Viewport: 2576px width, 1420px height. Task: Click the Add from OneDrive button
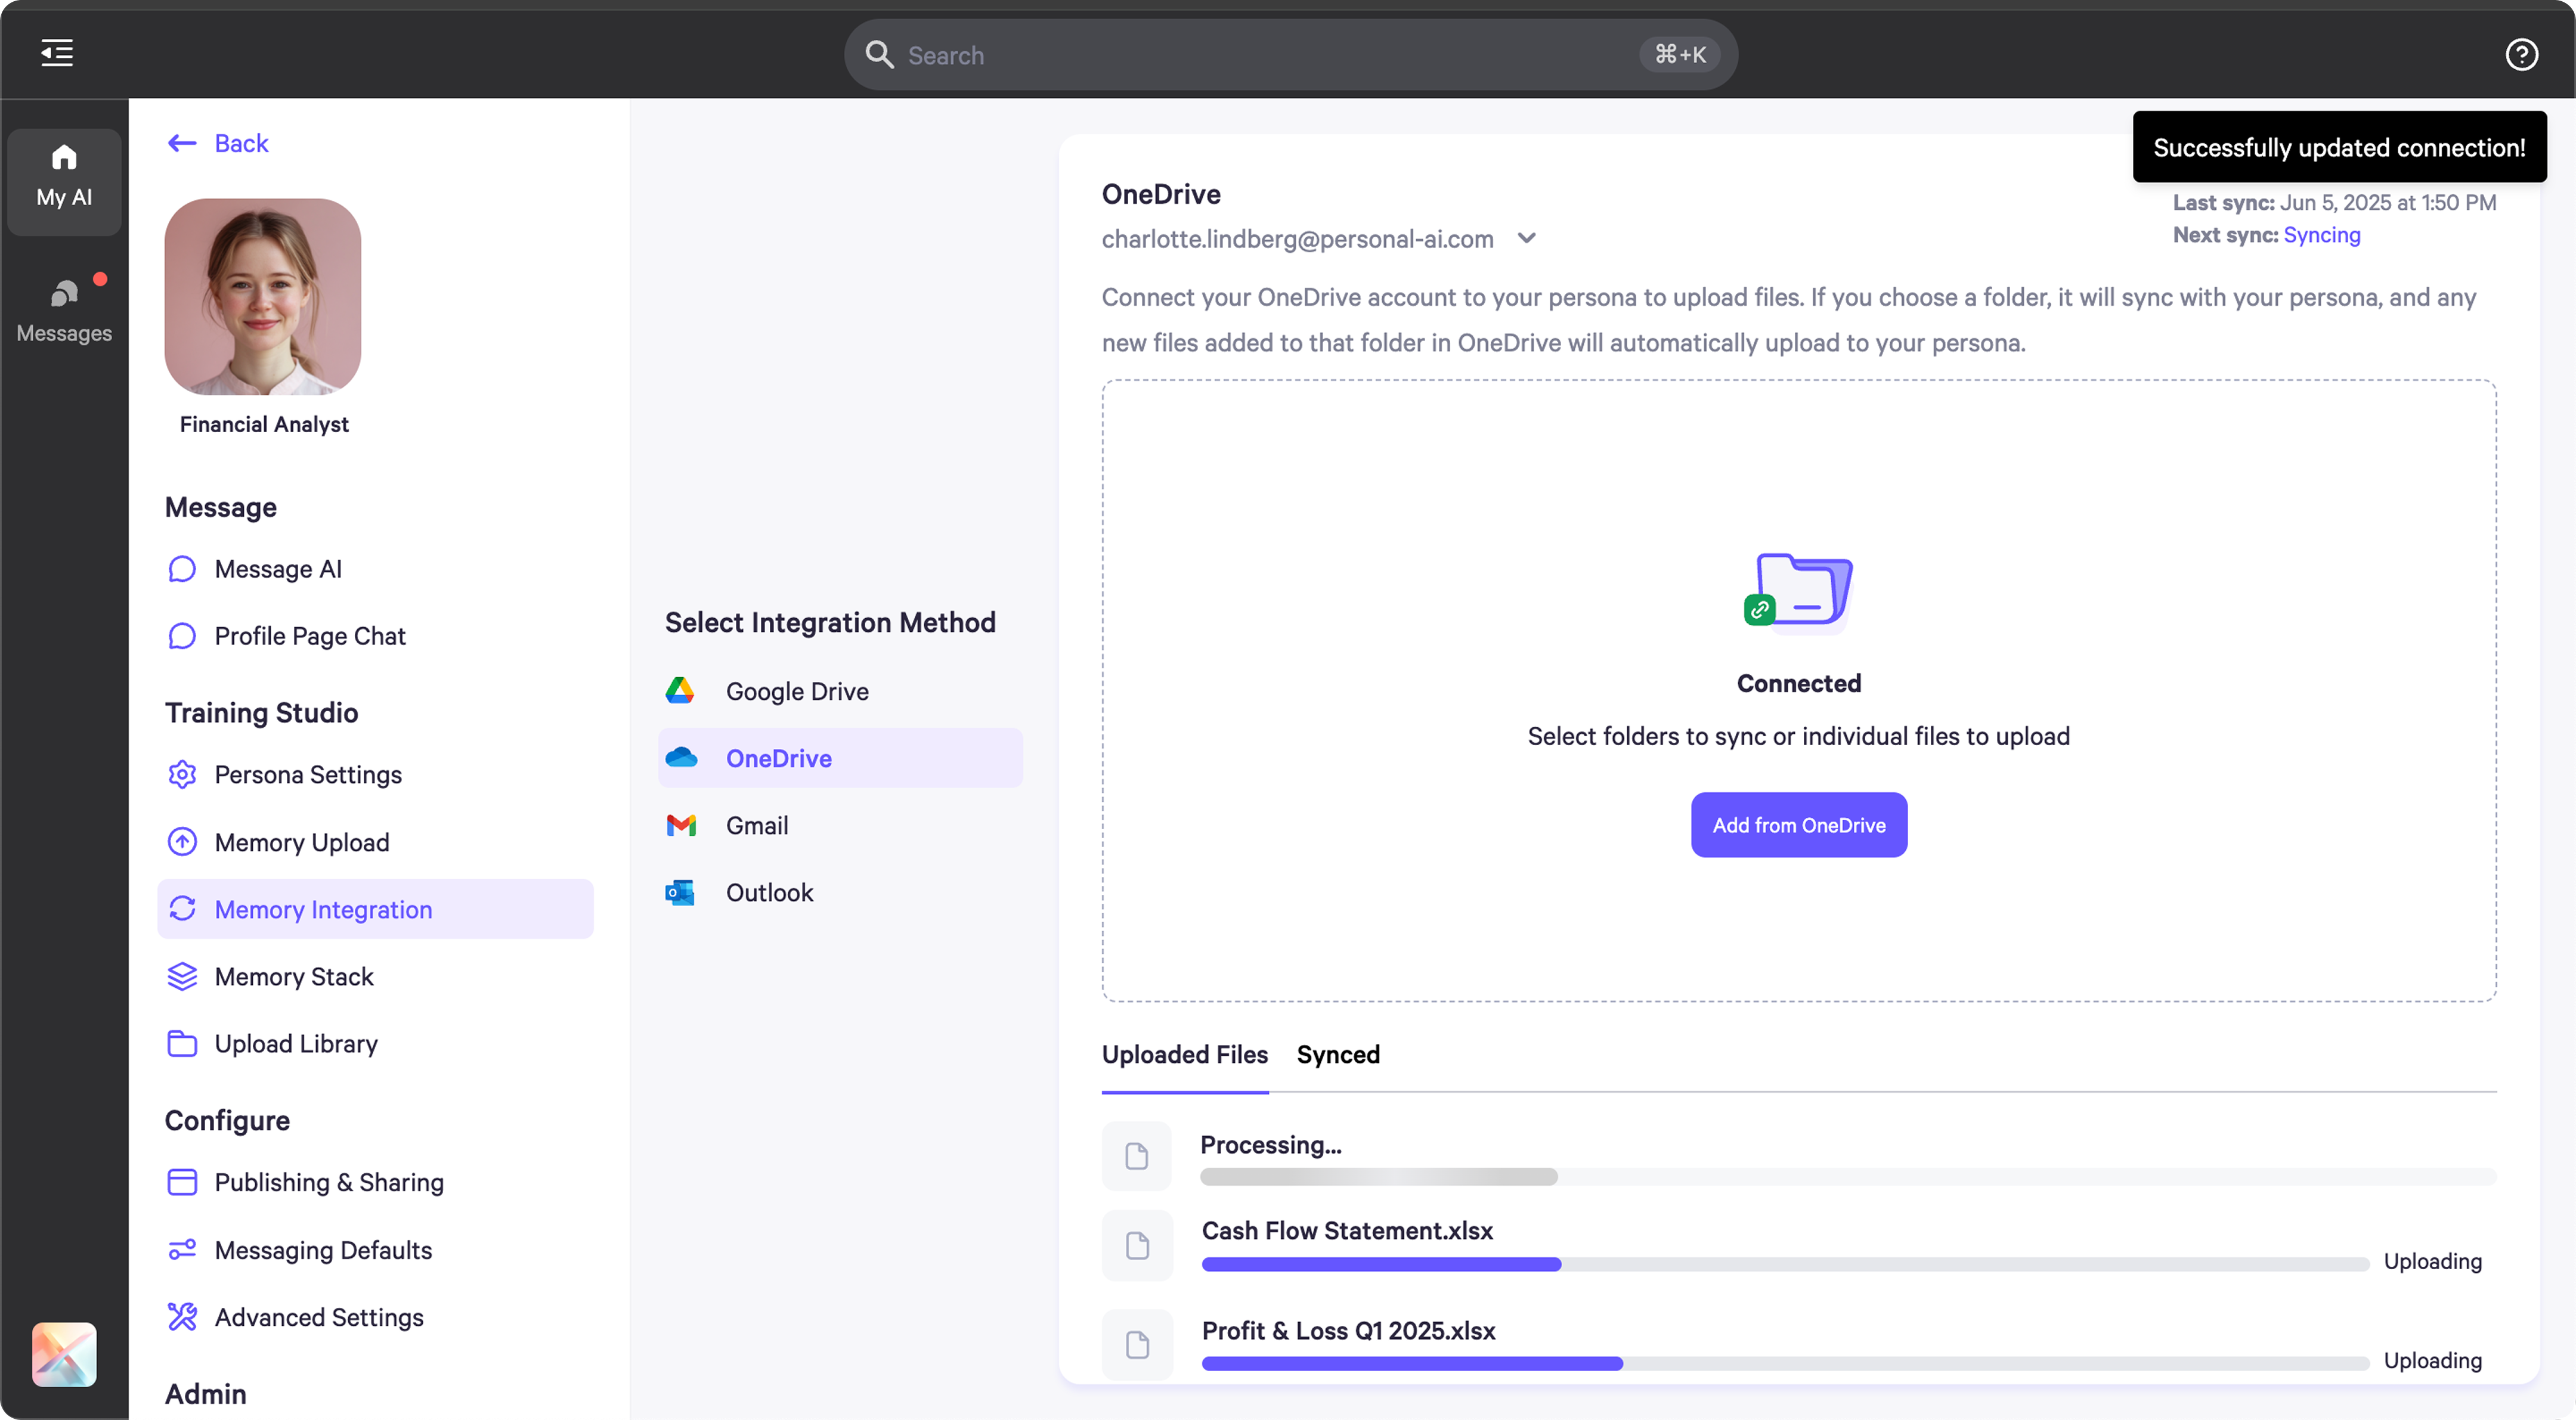pyautogui.click(x=1798, y=824)
